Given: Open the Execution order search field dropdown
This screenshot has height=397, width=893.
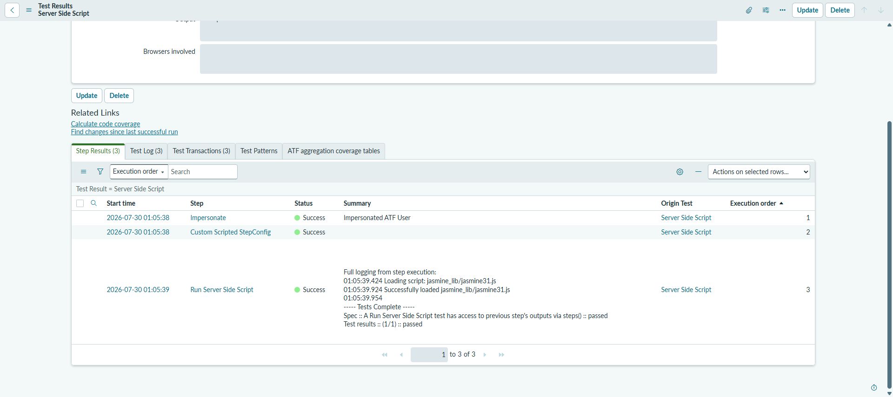Looking at the screenshot, I should click(139, 172).
